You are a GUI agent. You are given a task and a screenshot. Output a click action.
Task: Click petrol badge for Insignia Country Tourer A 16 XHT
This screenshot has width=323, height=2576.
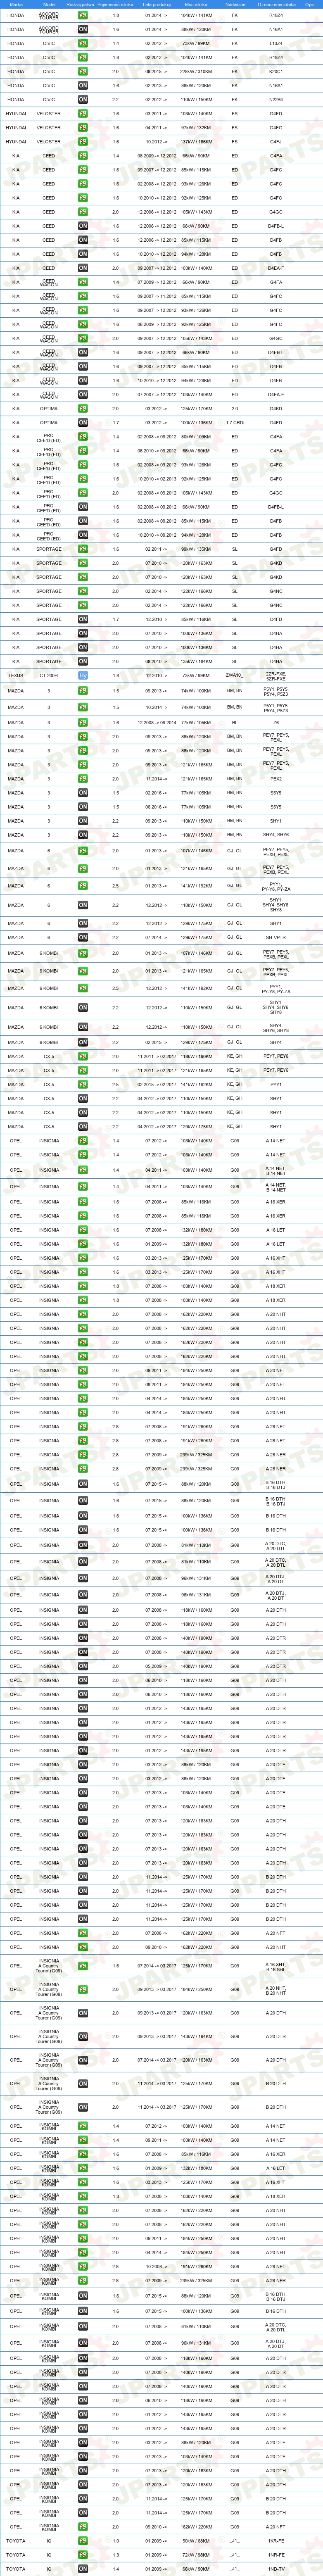coord(83,1966)
